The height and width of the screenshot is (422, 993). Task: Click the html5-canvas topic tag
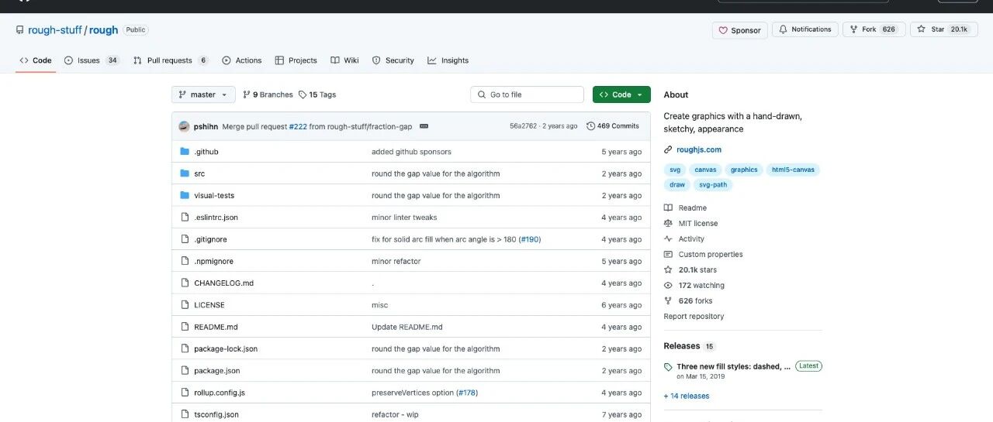coord(793,170)
